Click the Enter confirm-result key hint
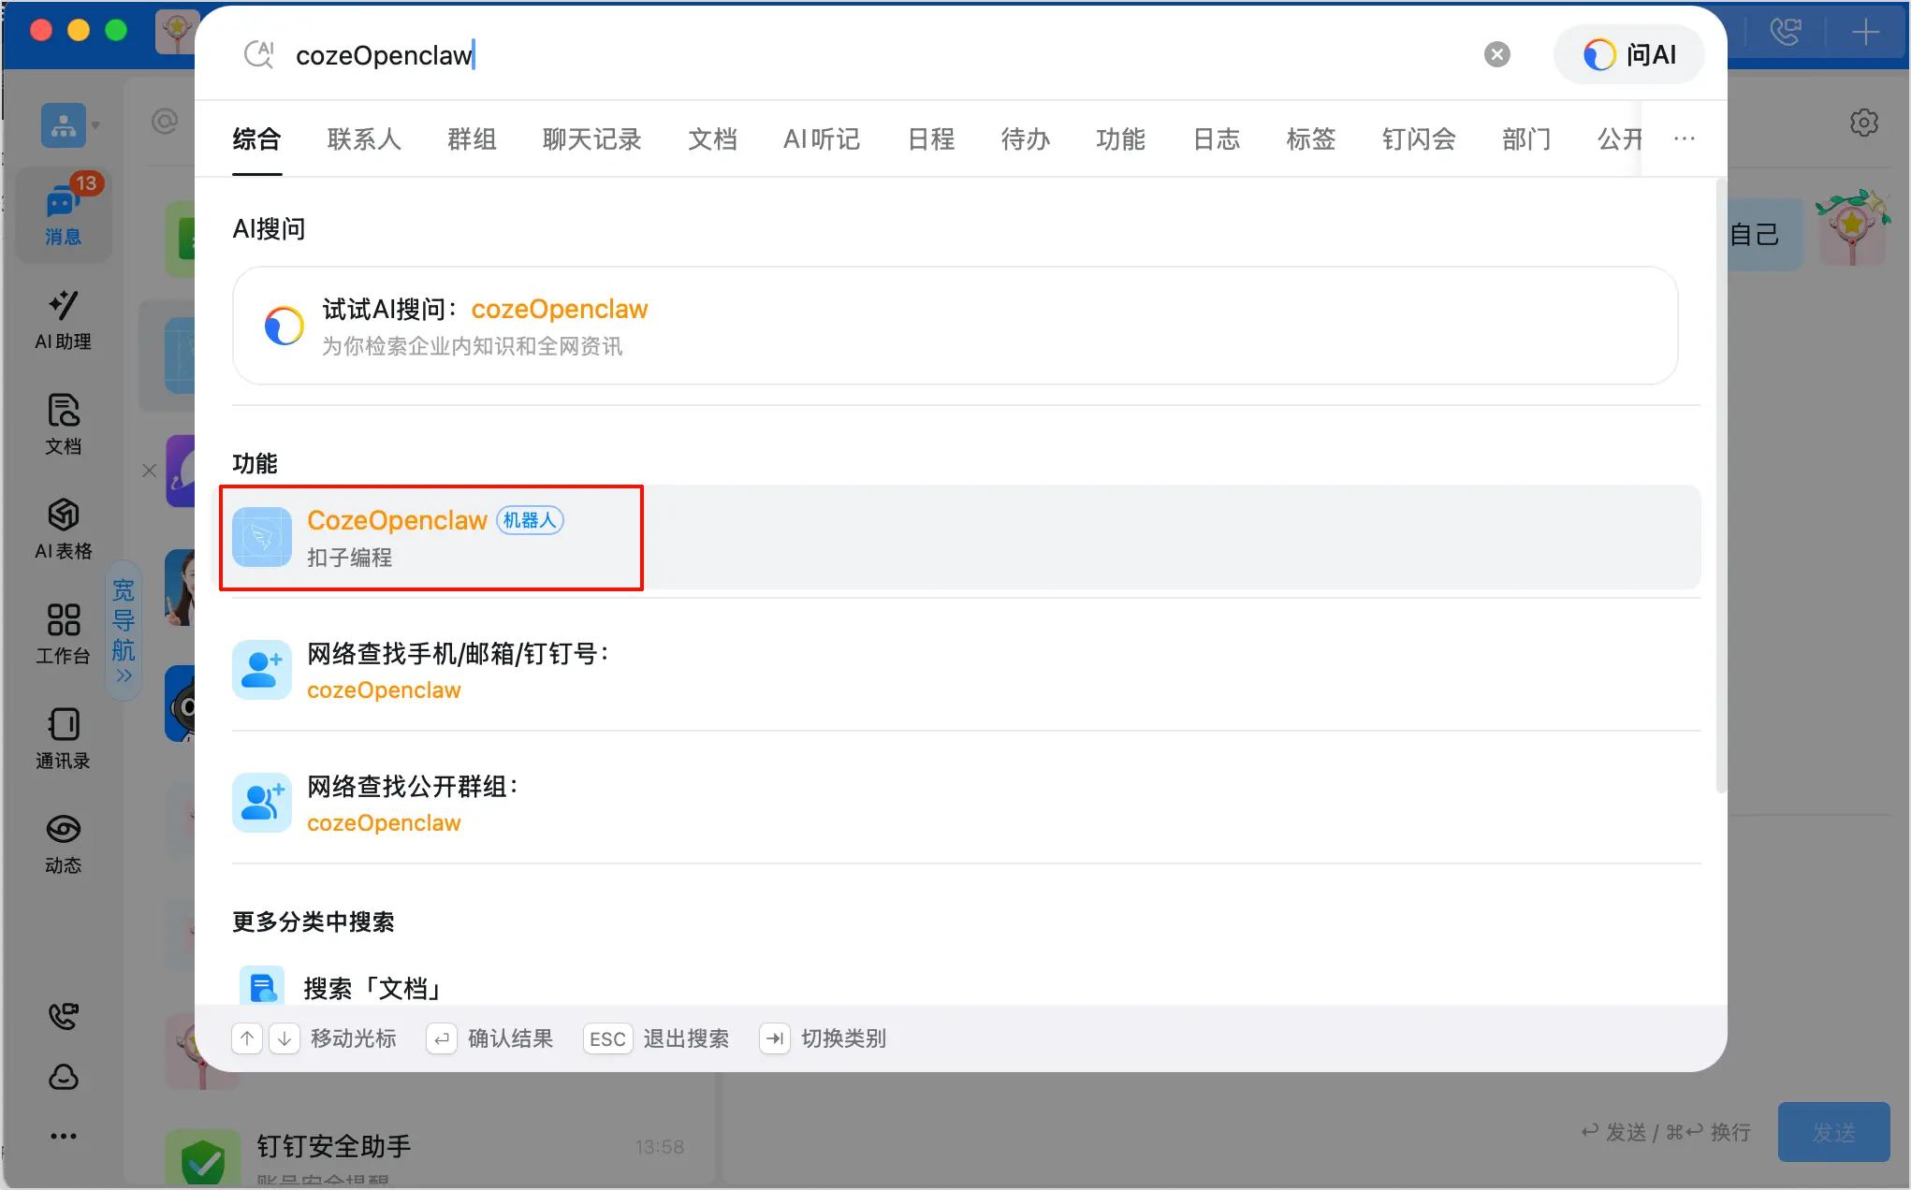 442,1038
